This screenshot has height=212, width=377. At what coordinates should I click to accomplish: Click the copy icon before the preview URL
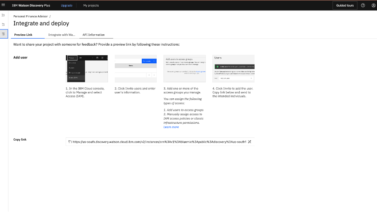point(70,142)
